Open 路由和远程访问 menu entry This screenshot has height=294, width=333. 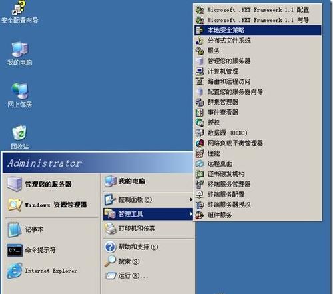(x=258, y=81)
